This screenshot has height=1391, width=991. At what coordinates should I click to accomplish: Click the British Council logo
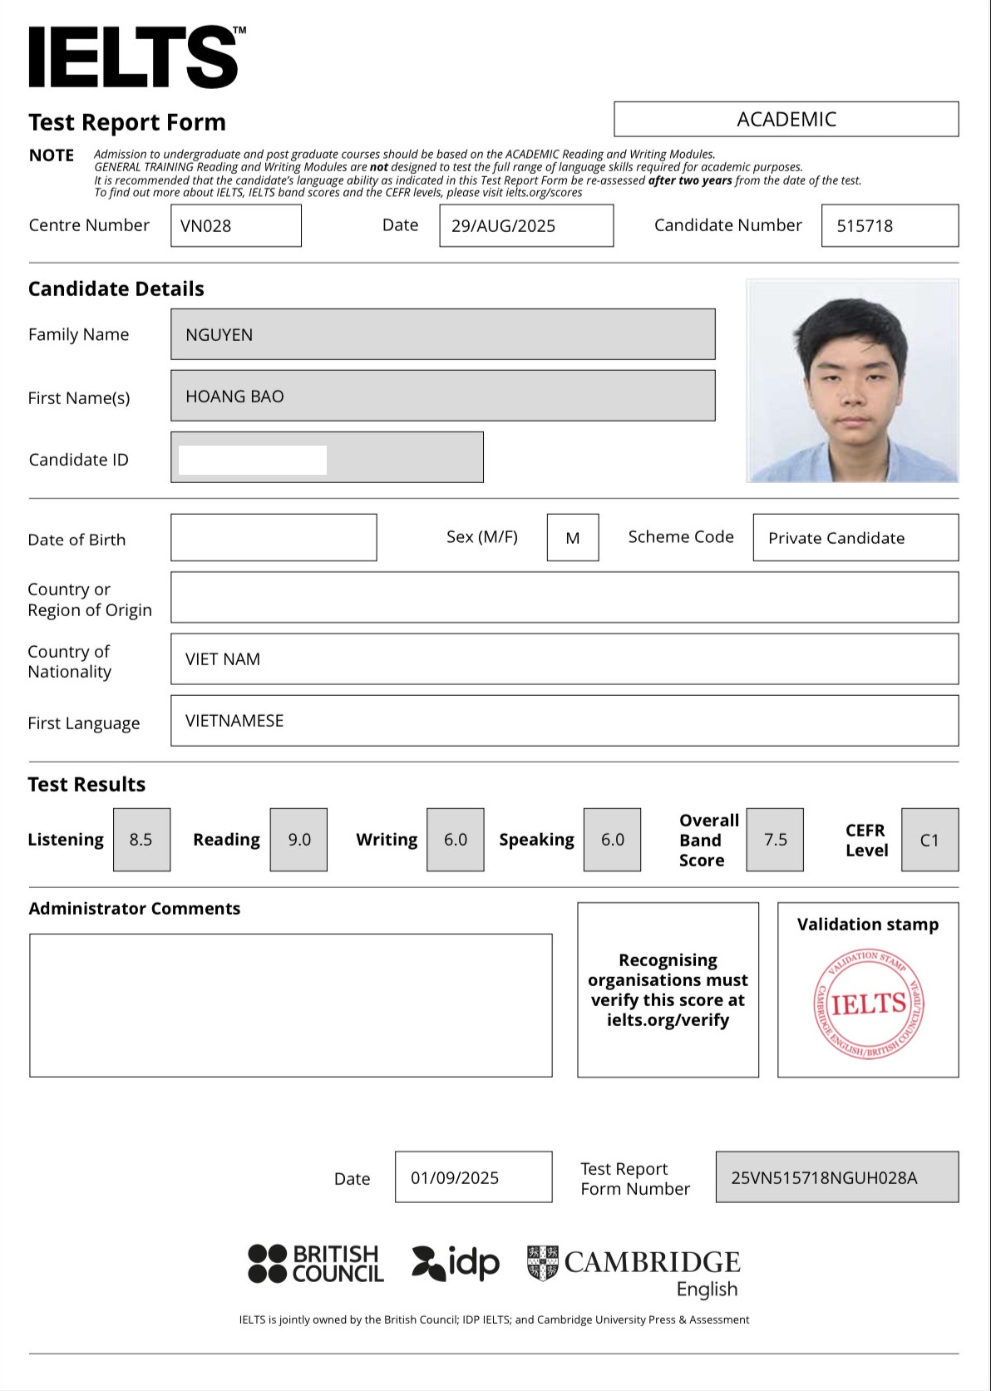(x=316, y=1264)
